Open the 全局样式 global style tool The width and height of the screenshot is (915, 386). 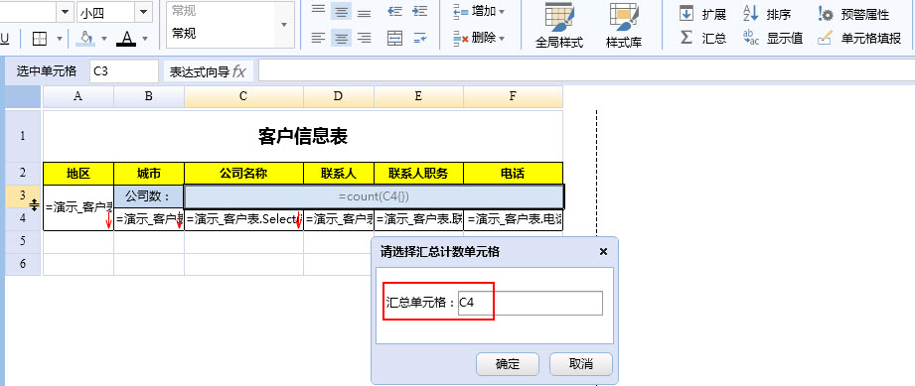coord(559,26)
